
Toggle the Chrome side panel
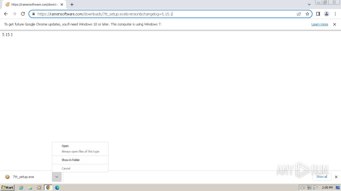[318, 14]
